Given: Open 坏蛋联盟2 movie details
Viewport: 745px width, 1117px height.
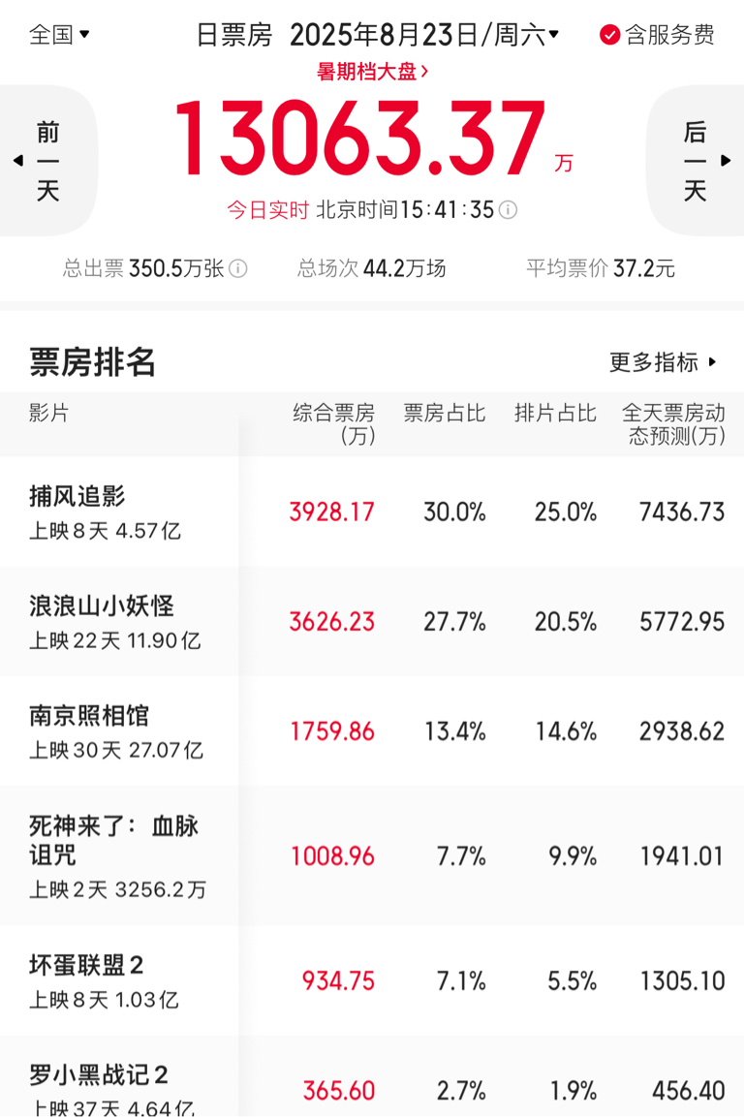Looking at the screenshot, I should point(372,980).
